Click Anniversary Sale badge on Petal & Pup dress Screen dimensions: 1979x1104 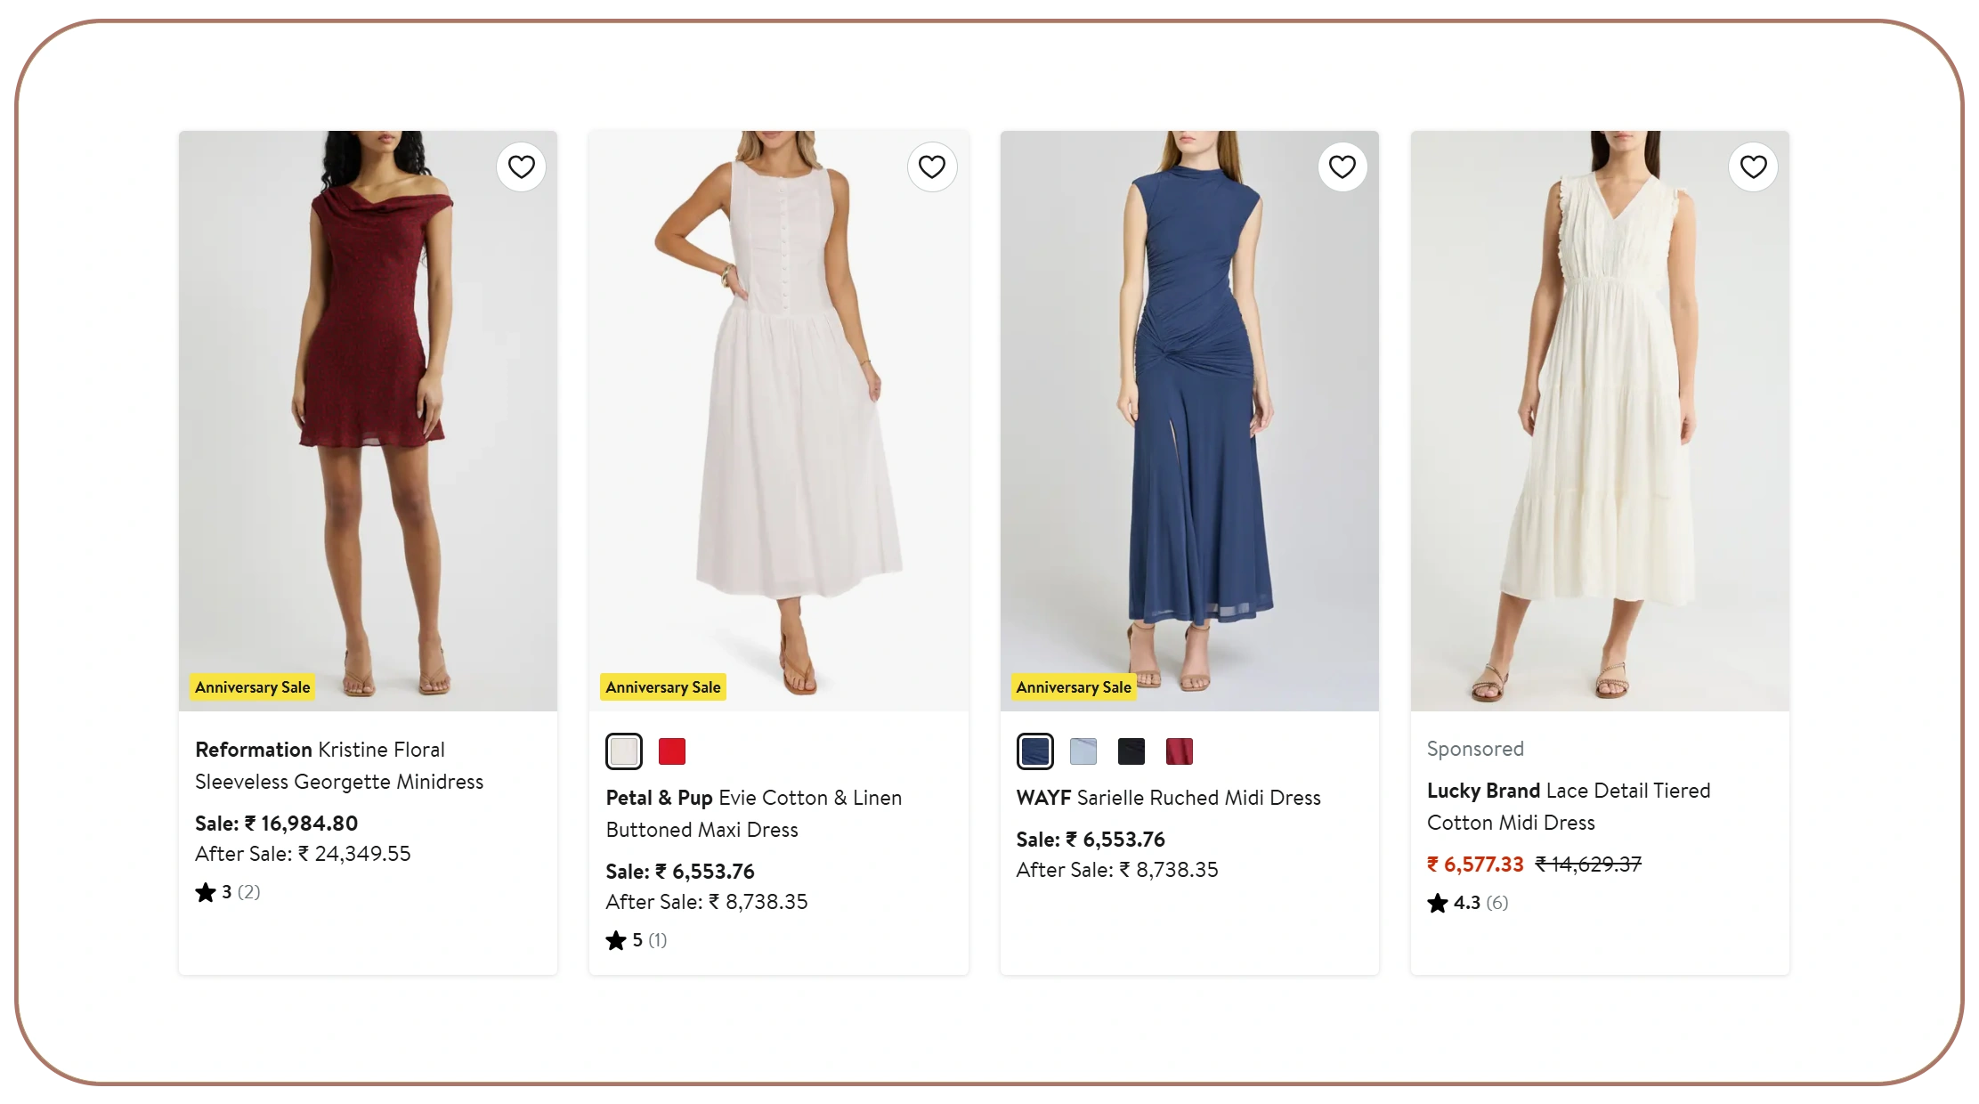click(x=663, y=687)
